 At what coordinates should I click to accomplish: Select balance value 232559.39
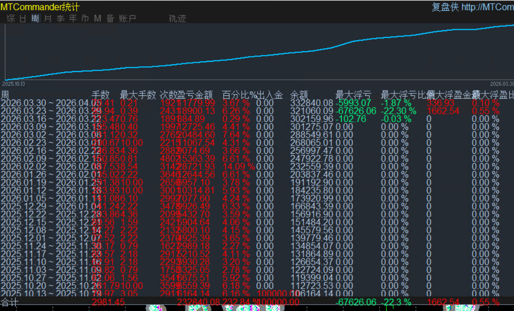tap(311, 166)
